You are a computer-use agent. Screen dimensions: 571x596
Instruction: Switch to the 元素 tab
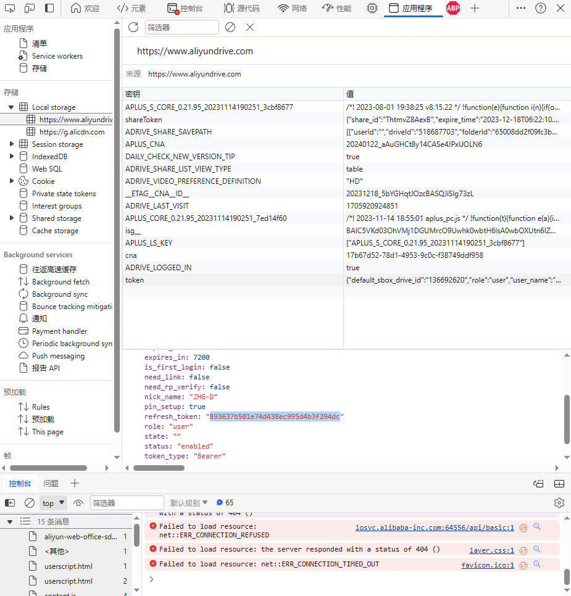click(x=131, y=9)
